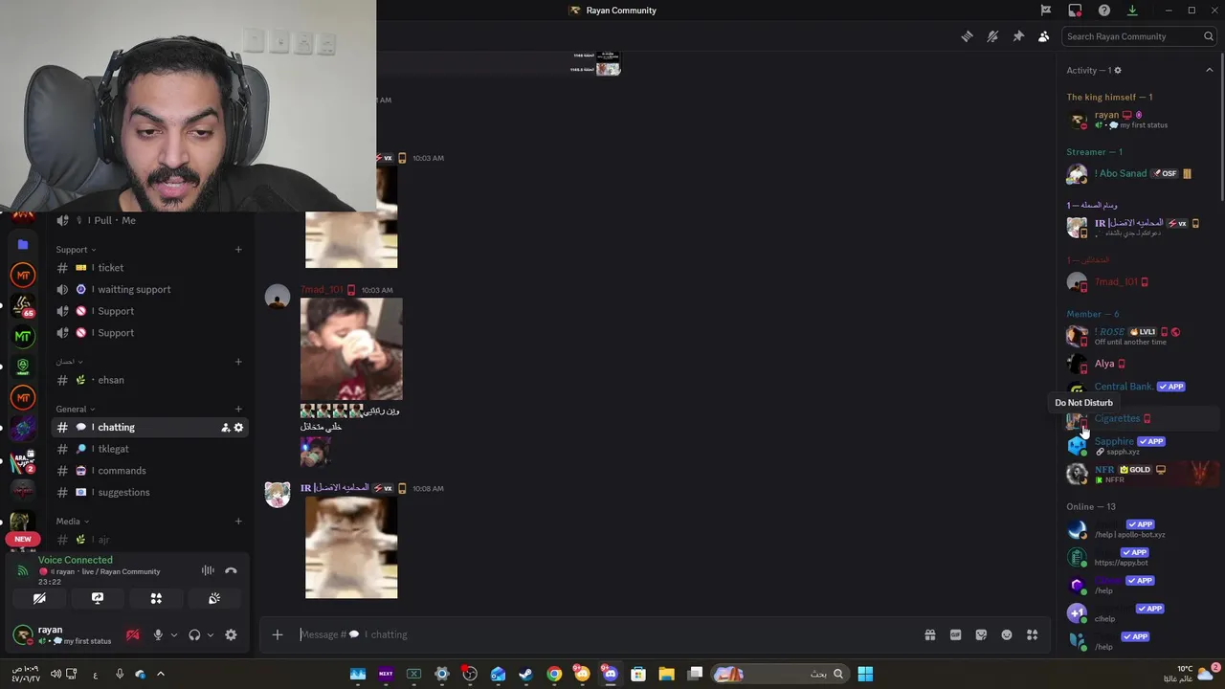Toggle the member list icon
Screen dimensions: 1225x689
tap(1043, 36)
